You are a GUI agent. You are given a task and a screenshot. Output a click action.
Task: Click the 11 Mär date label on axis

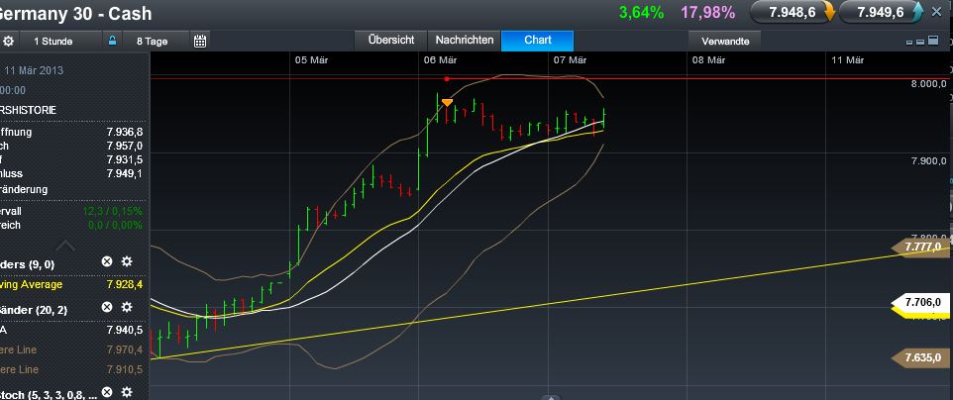pos(847,60)
